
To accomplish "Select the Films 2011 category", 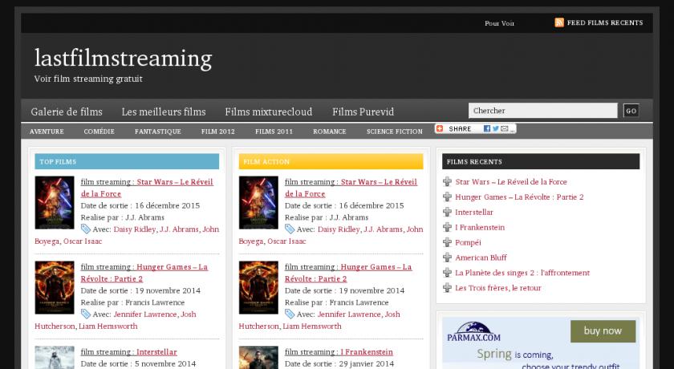I will (274, 132).
